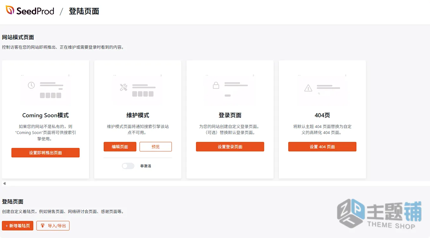Click description starting 如果您的网站不是私有的
Viewport: 430px width, 238px height.
pos(45,132)
